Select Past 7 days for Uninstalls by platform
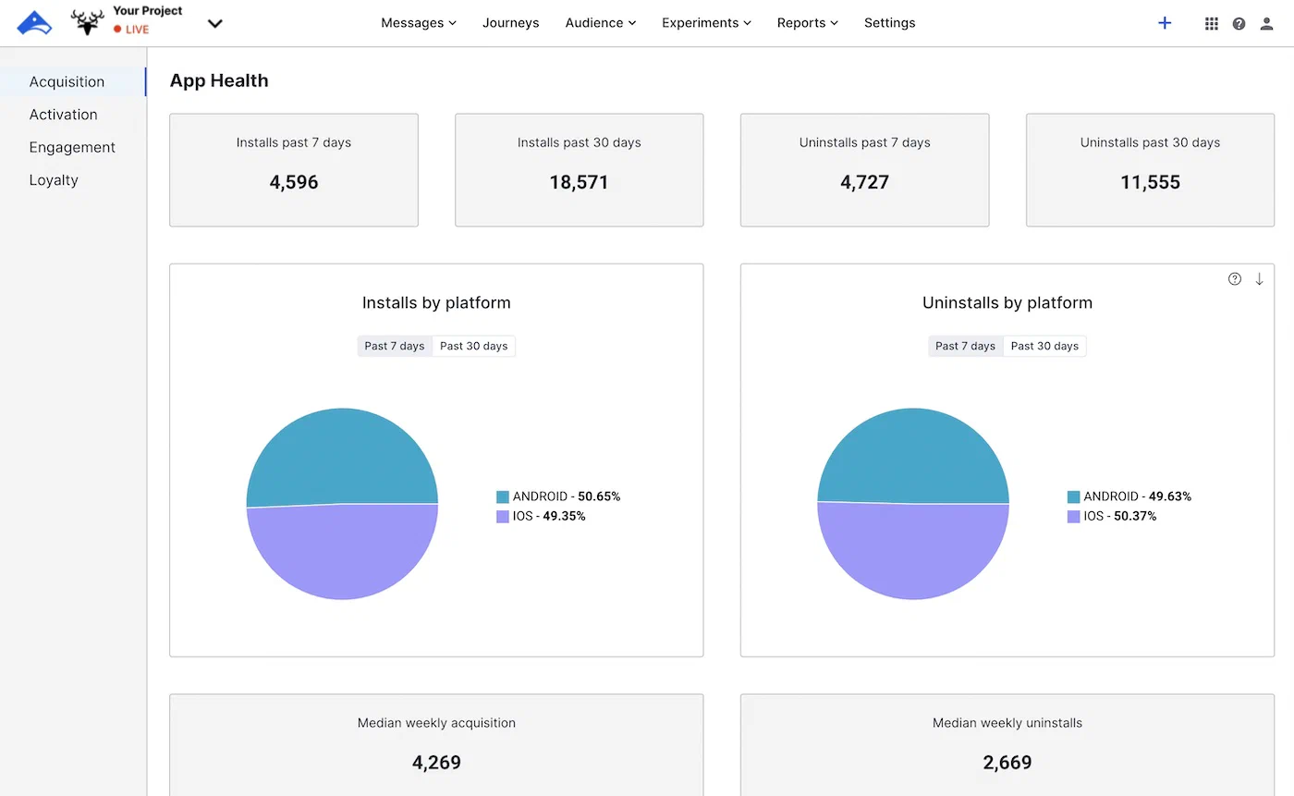 965,346
